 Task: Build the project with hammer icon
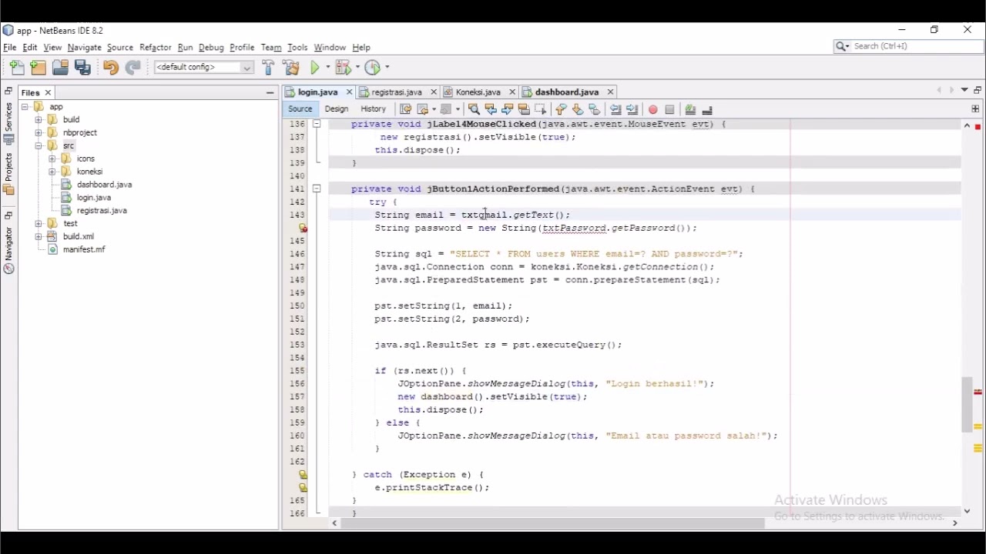268,68
